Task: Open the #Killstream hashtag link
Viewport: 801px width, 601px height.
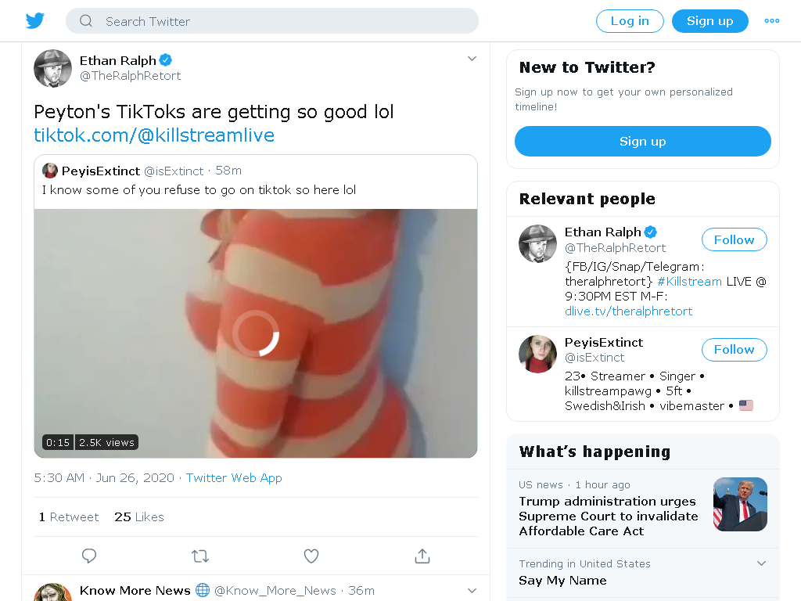Action: tap(689, 282)
